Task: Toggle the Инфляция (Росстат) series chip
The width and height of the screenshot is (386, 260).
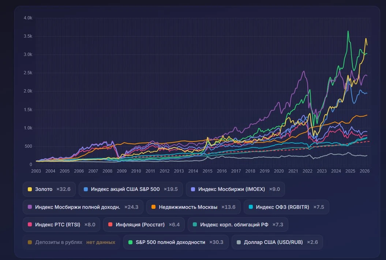Action: pos(144,225)
